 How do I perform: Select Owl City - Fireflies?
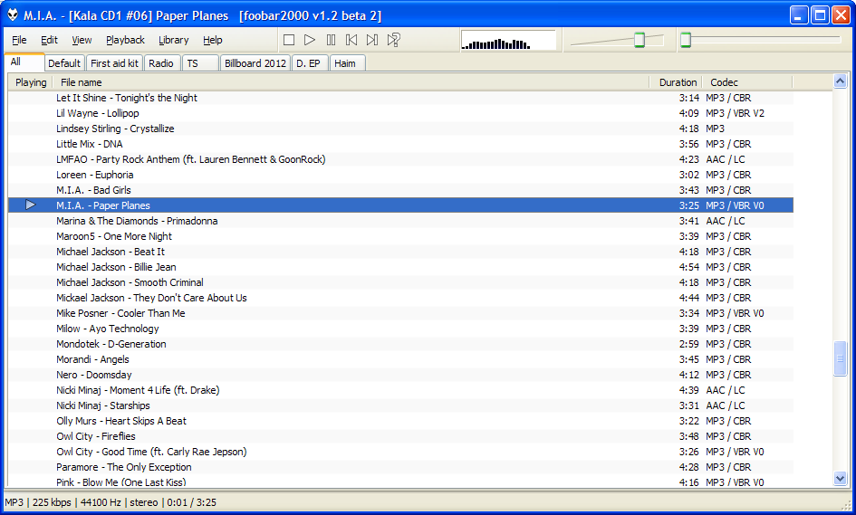pyautogui.click(x=400, y=436)
